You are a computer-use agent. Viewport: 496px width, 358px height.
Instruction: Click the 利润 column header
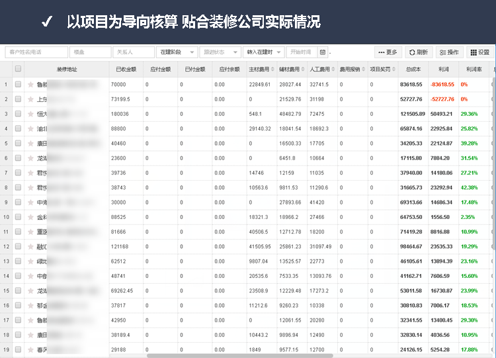point(444,69)
